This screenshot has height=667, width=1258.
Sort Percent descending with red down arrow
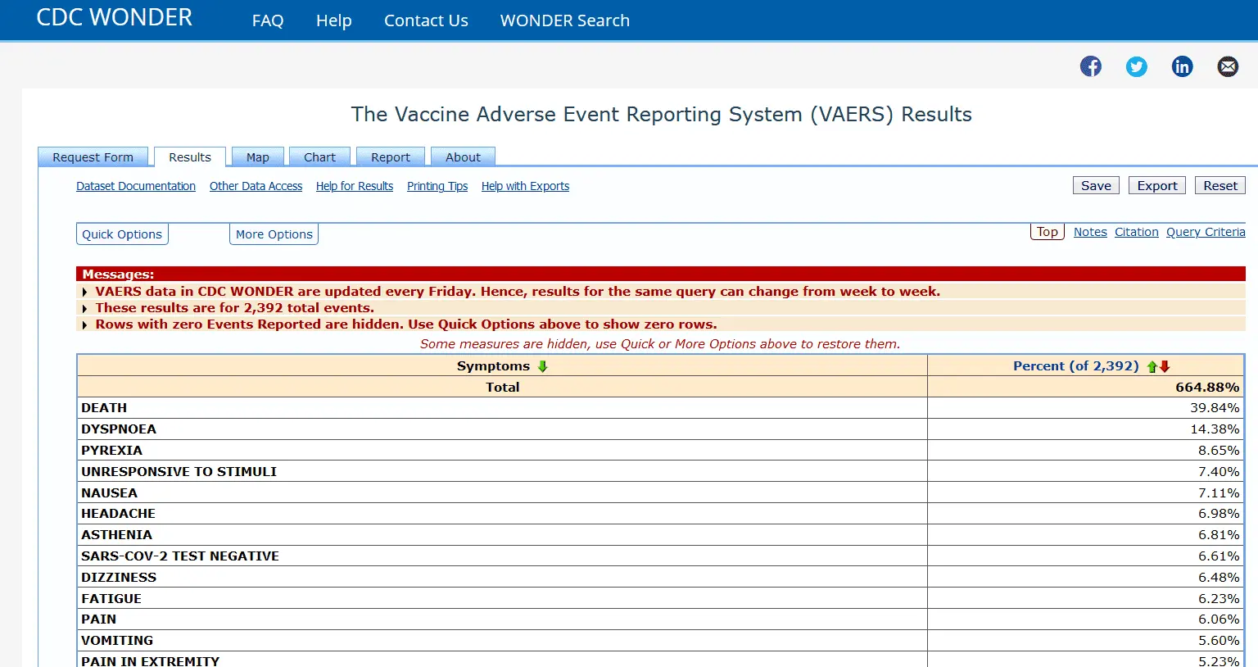click(1165, 366)
